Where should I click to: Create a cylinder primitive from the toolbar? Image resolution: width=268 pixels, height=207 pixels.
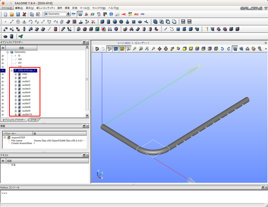pos(109,22)
